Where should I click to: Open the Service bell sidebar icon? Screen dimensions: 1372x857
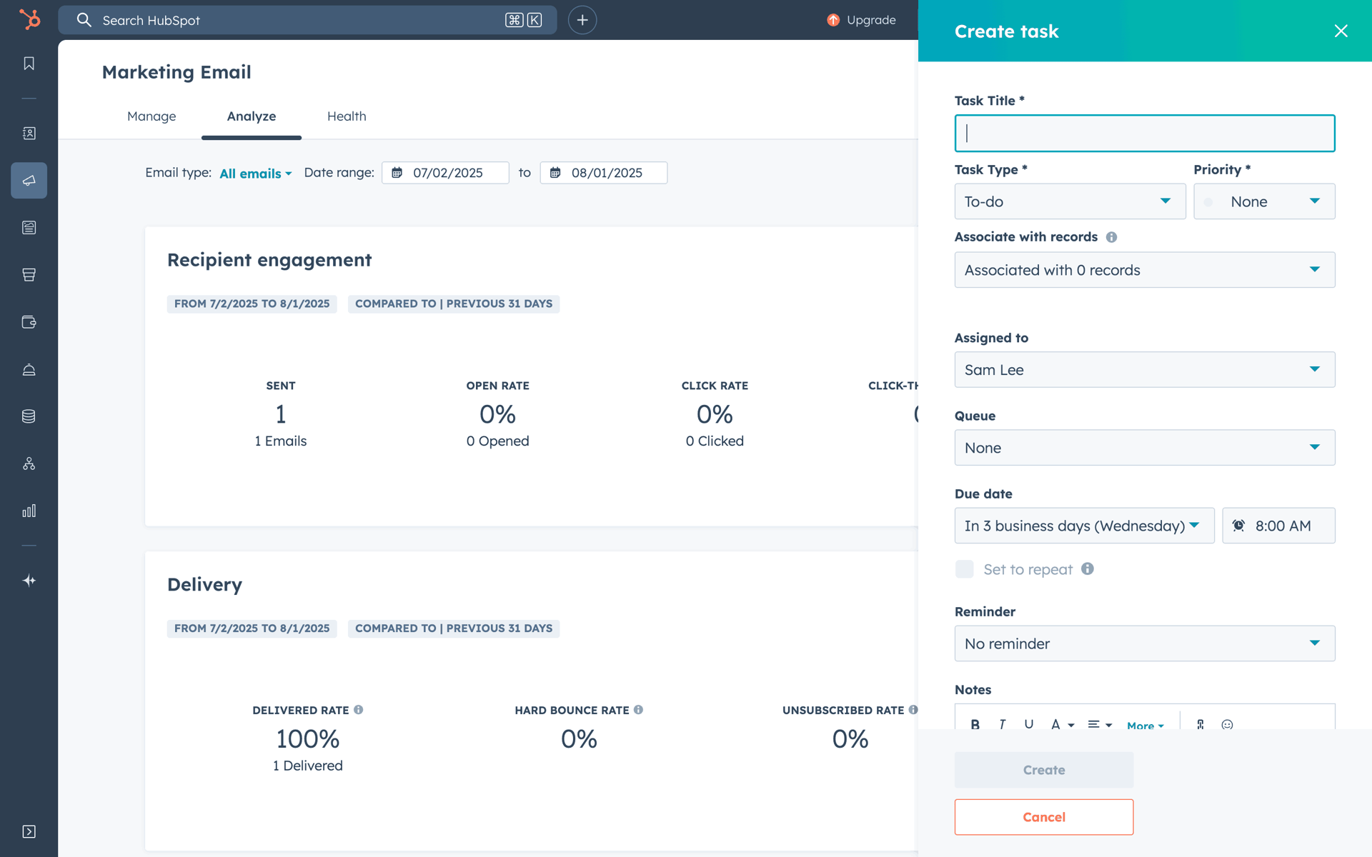29,369
